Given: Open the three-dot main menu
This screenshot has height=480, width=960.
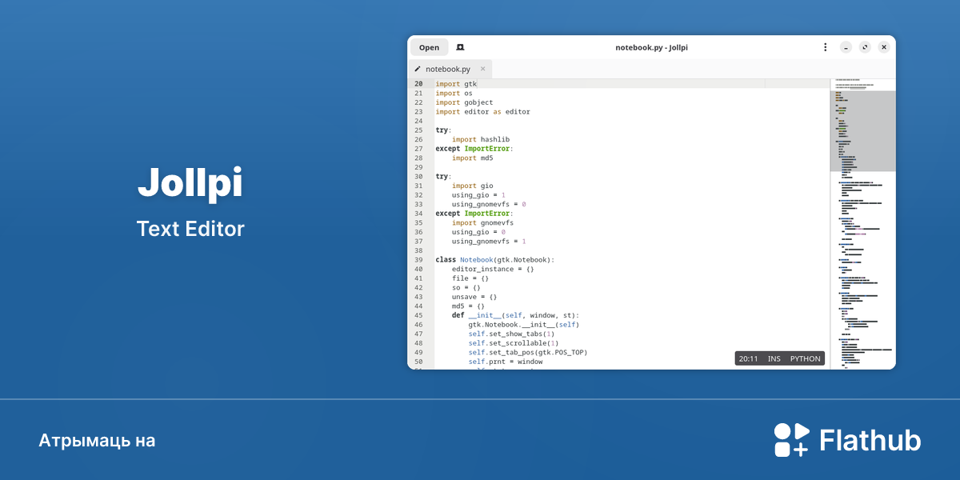Looking at the screenshot, I should (x=825, y=47).
